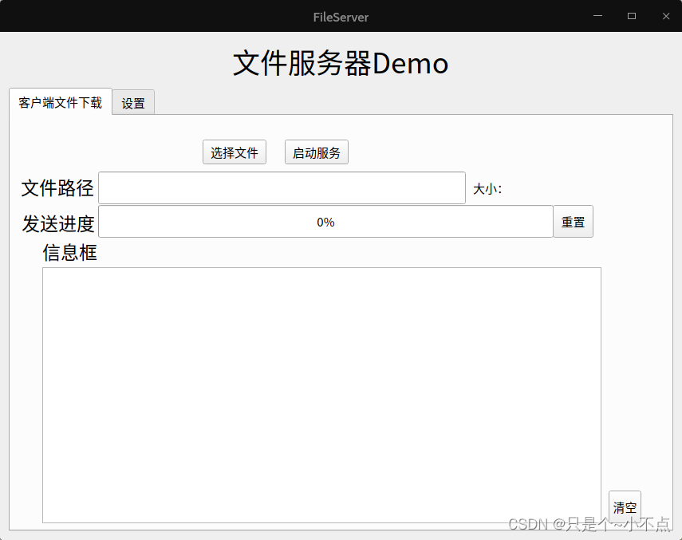Maximize the FileServer window
Image resolution: width=682 pixels, height=540 pixels.
pyautogui.click(x=632, y=16)
